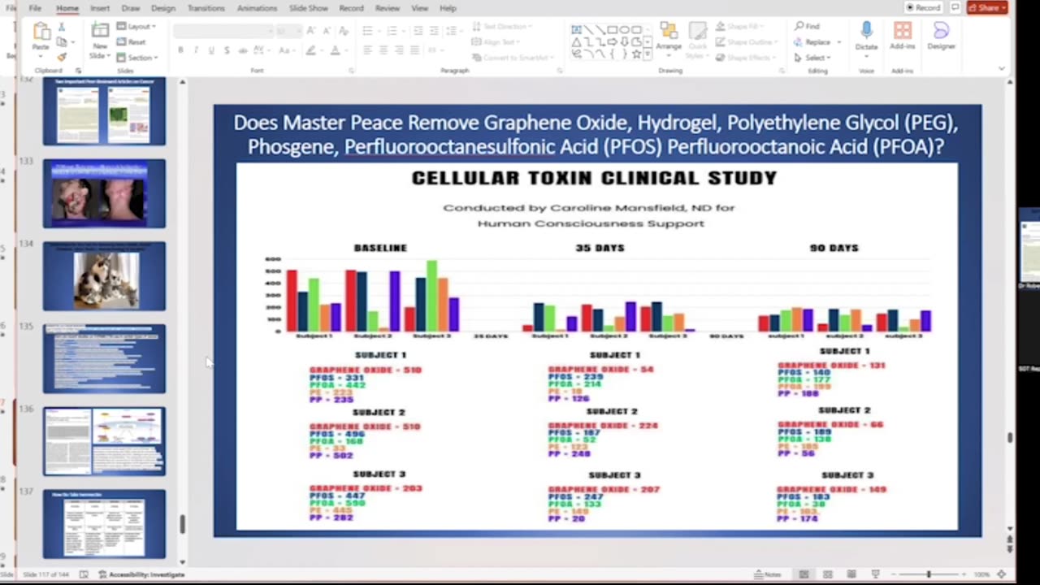Switch to Reading View icon
The height and width of the screenshot is (585, 1040).
point(851,574)
